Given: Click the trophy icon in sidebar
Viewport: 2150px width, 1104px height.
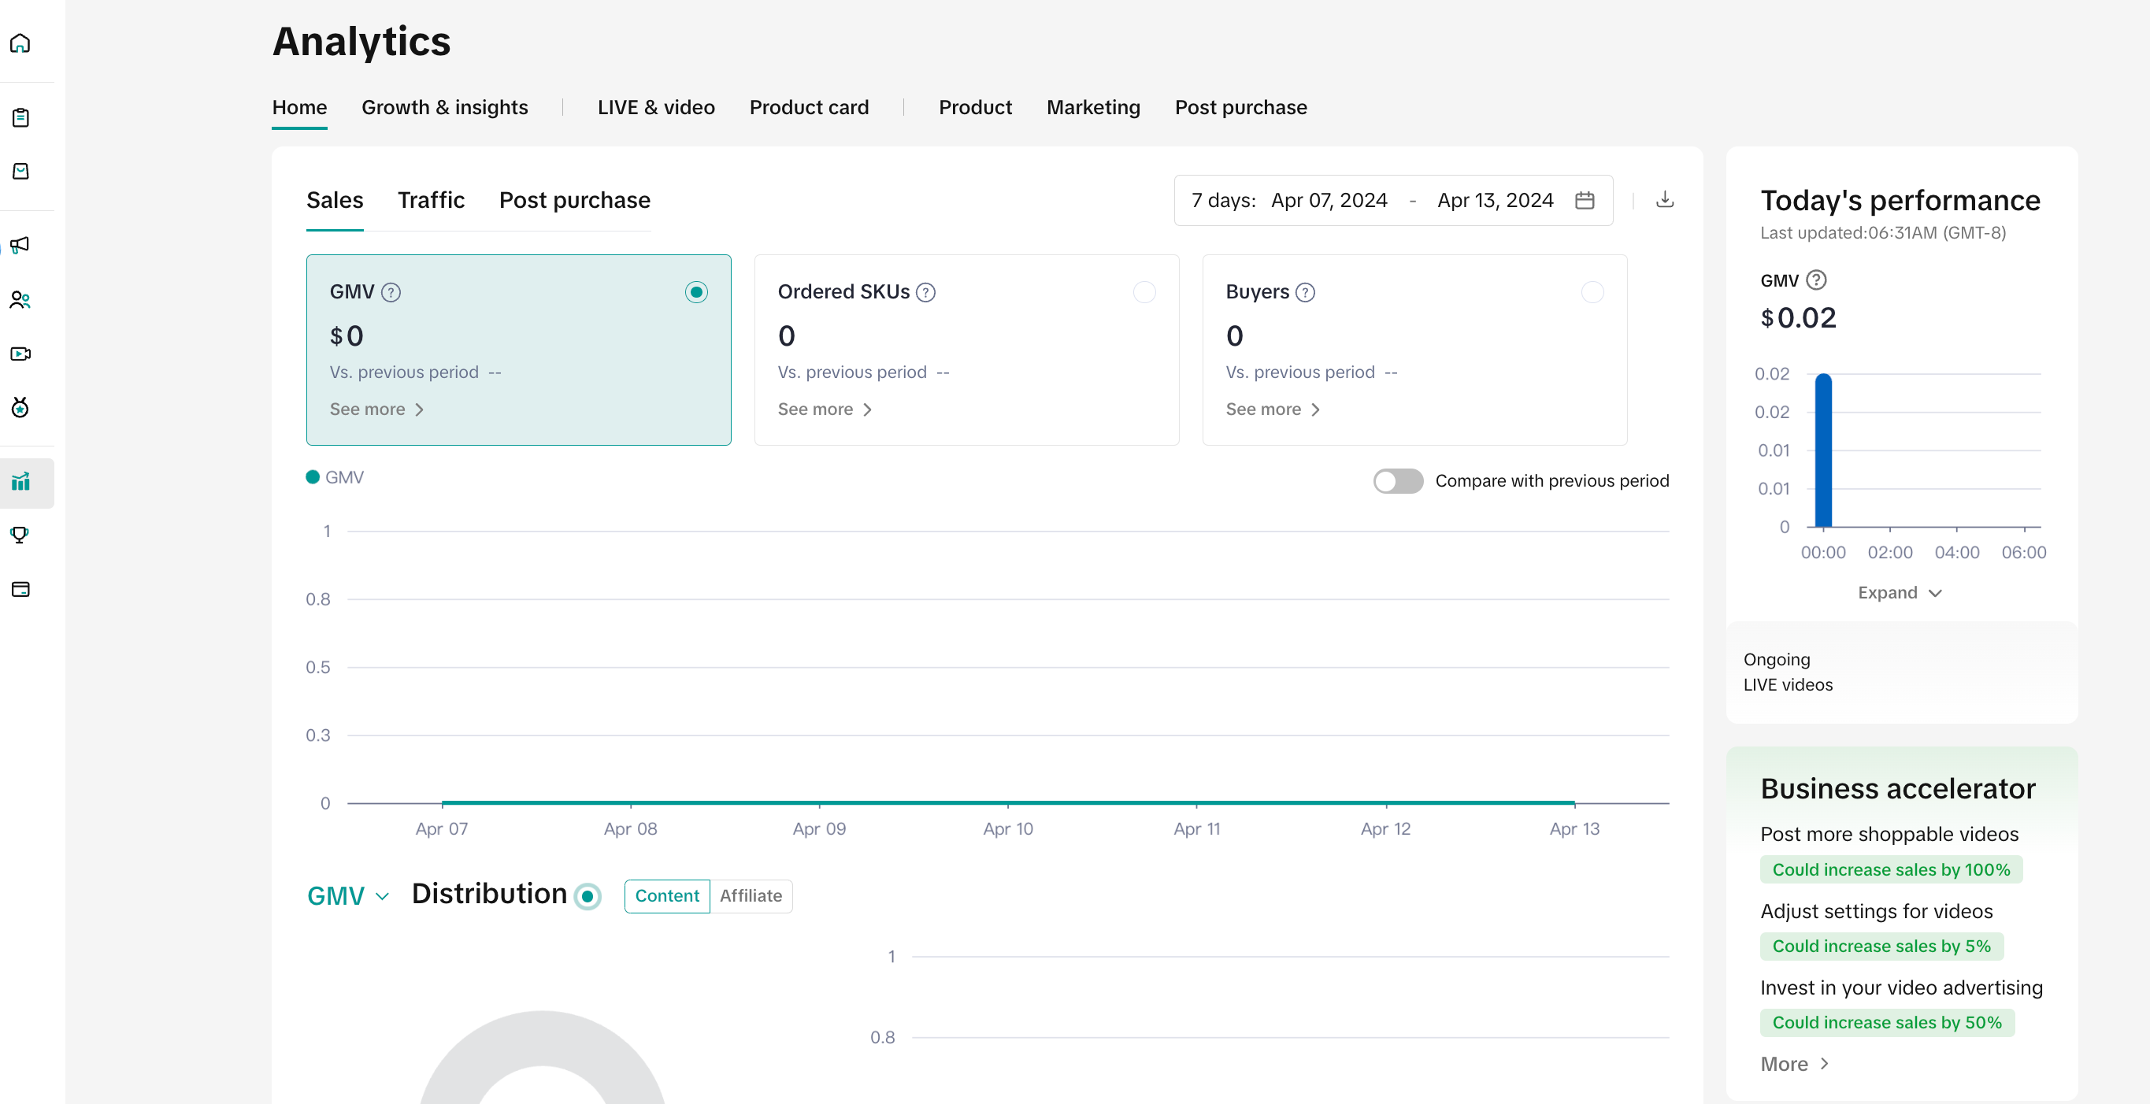Looking at the screenshot, I should point(20,535).
